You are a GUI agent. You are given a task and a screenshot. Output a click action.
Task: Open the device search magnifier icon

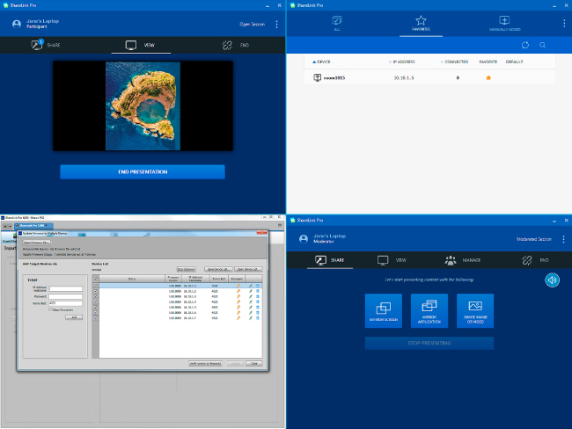tap(543, 45)
